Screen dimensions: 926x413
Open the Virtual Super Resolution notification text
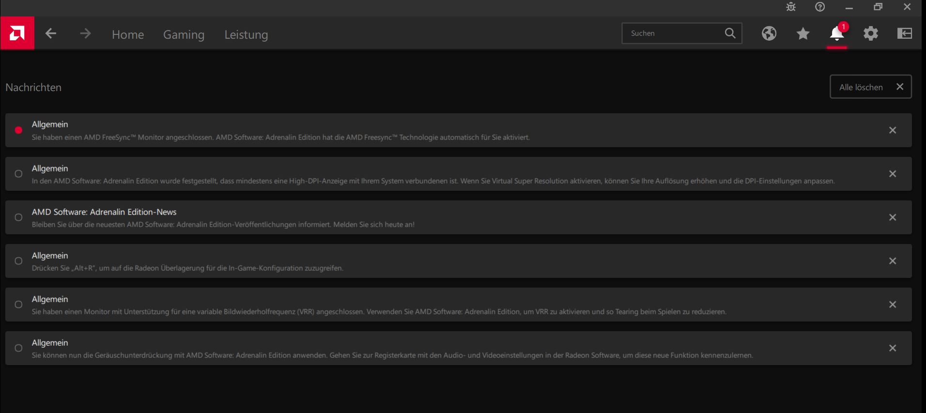pos(433,181)
